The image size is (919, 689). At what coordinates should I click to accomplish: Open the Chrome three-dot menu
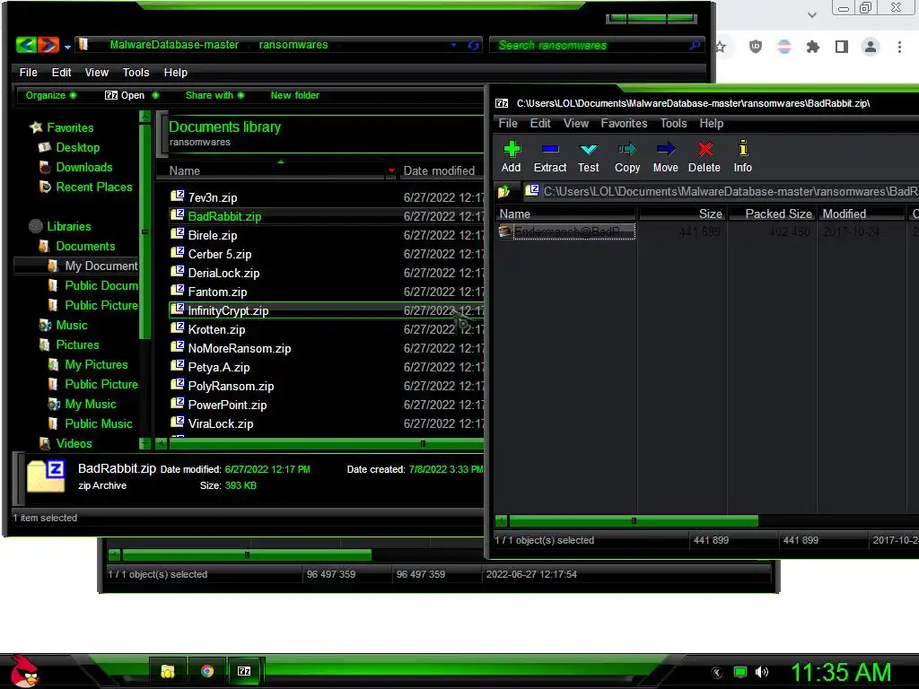point(899,47)
